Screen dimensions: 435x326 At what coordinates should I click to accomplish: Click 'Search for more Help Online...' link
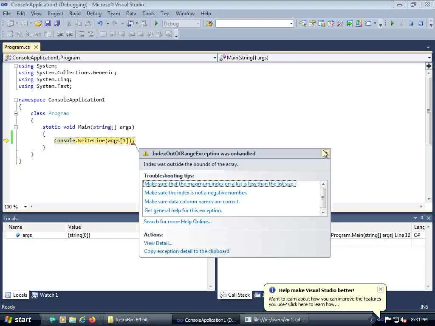tap(178, 222)
